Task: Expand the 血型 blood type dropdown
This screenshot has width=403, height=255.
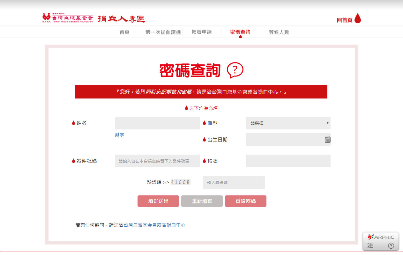Action: point(288,123)
